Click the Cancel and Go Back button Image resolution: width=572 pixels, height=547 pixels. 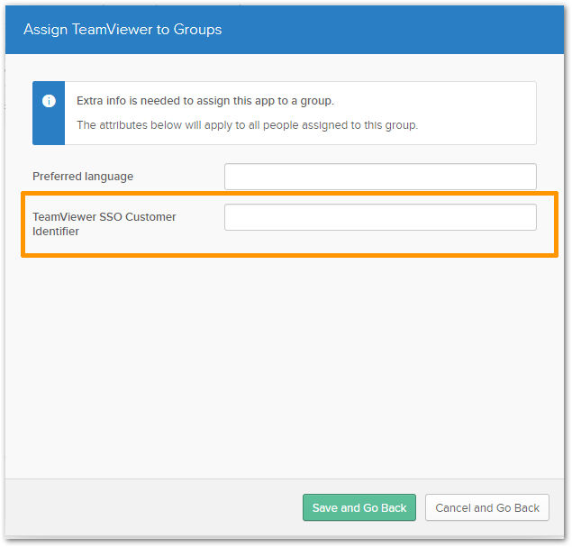486,507
